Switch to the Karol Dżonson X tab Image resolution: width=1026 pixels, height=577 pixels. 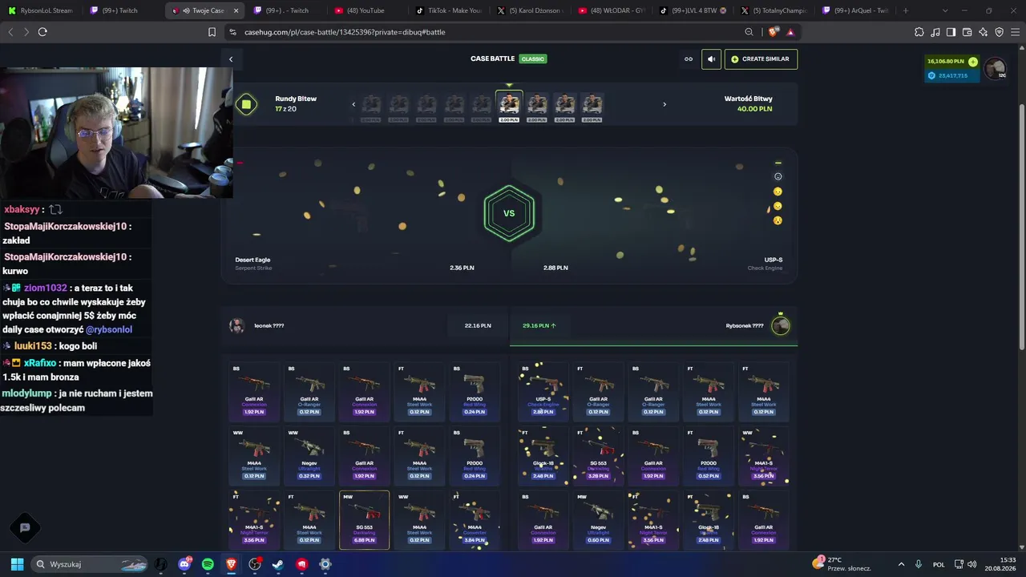(x=529, y=10)
